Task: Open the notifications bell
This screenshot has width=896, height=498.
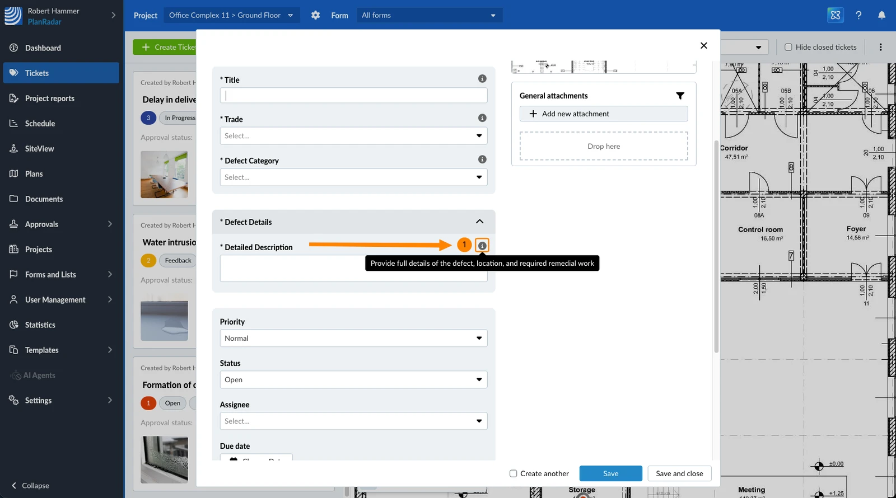Action: click(881, 15)
